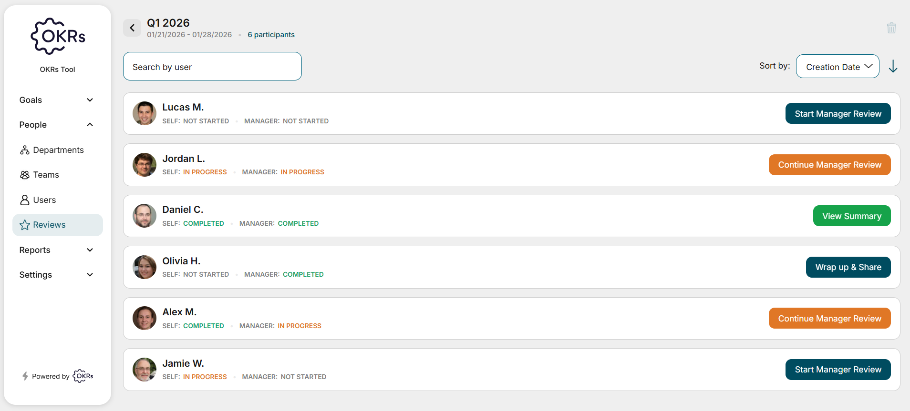Image resolution: width=910 pixels, height=411 pixels.
Task: Click the Reviews star icon
Action: tap(25, 225)
